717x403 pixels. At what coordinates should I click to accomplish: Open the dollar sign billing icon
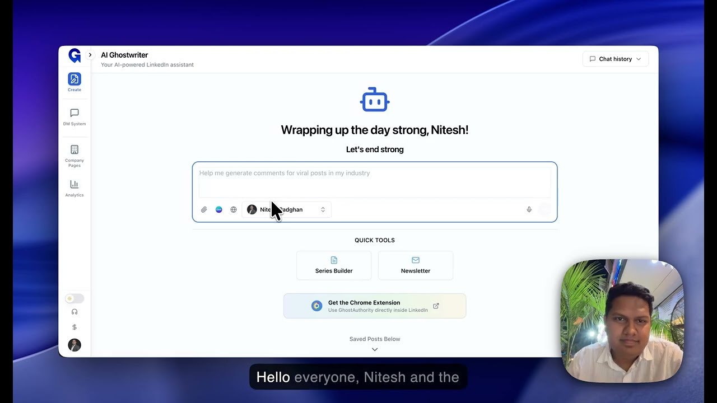(75, 327)
